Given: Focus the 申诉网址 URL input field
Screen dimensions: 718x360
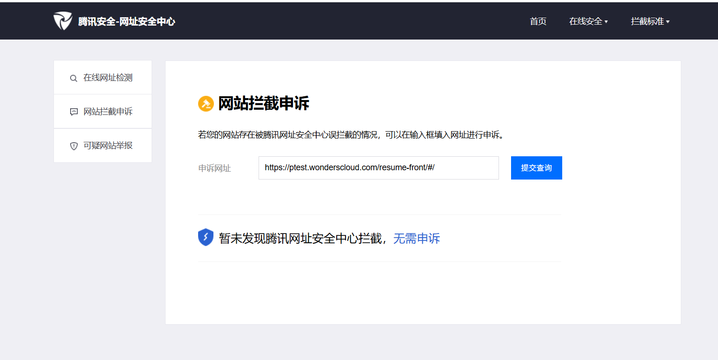Looking at the screenshot, I should point(379,168).
